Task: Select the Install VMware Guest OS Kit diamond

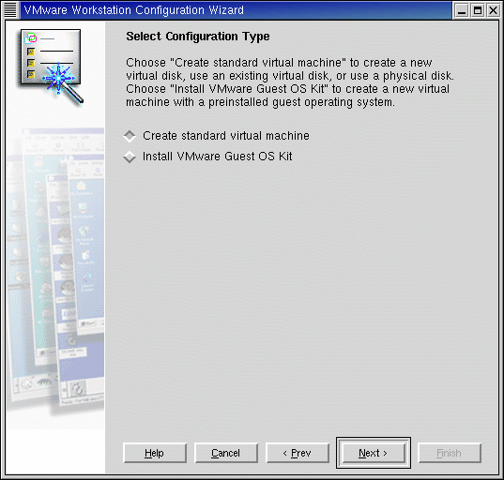Action: [130, 157]
